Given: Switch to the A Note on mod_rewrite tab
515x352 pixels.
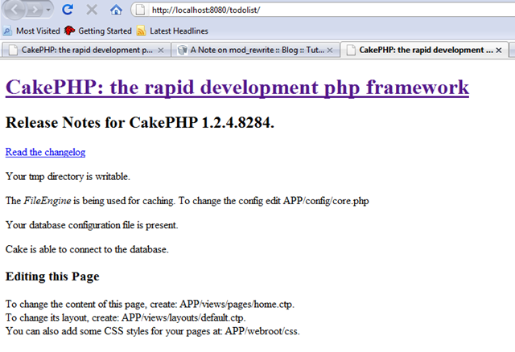Looking at the screenshot, I should (x=256, y=50).
